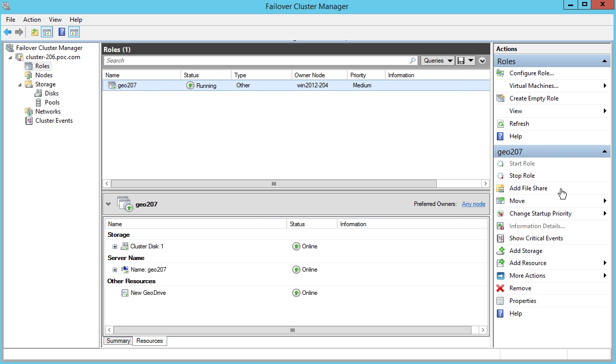Click Create Empty Role in the Actions pane

coord(534,98)
